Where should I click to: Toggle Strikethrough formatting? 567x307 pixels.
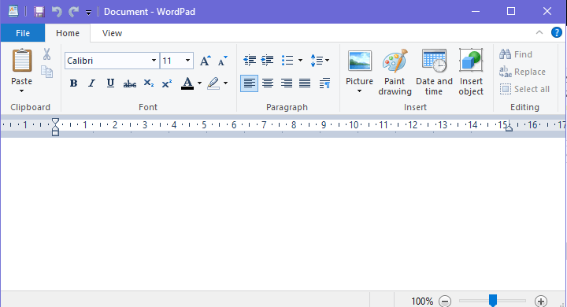pos(129,83)
